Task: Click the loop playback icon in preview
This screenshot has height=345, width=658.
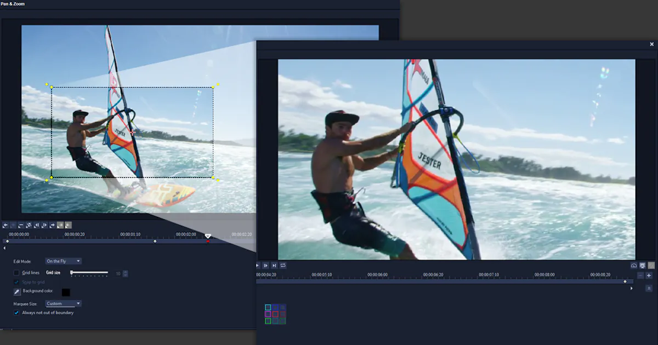Action: (x=283, y=266)
